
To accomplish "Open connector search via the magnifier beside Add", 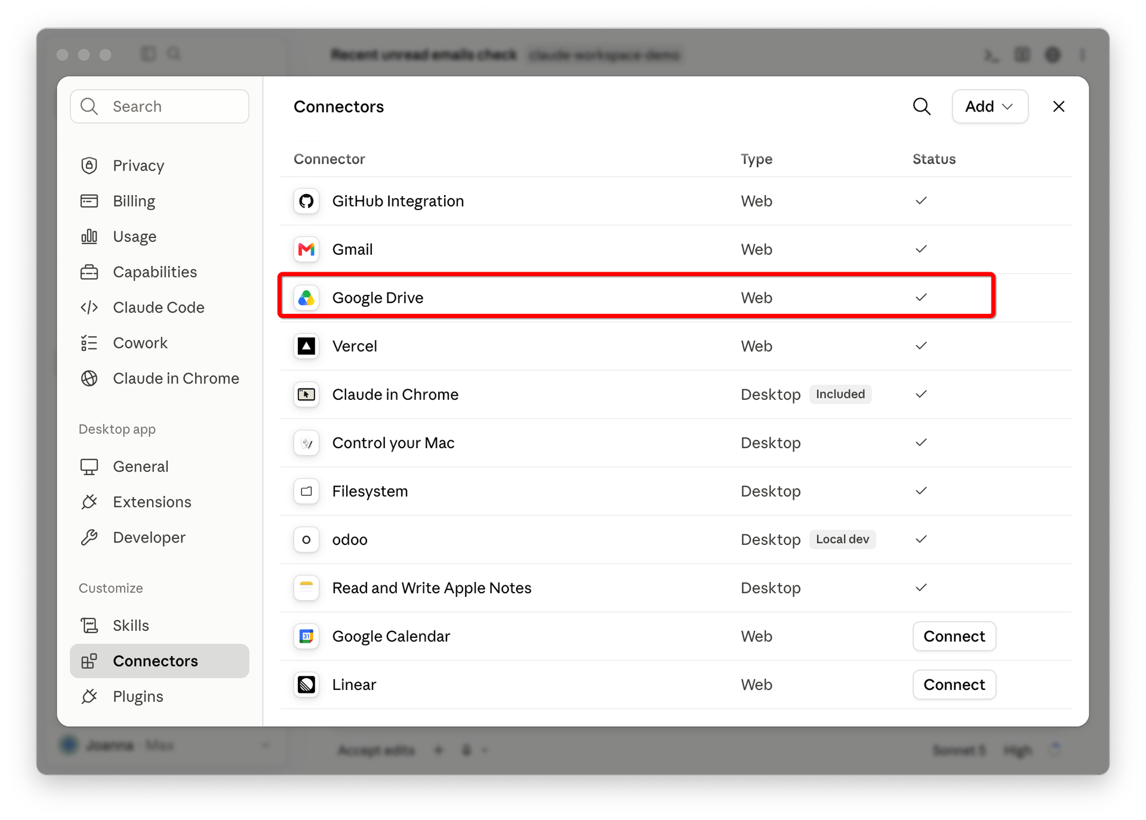I will click(x=922, y=106).
